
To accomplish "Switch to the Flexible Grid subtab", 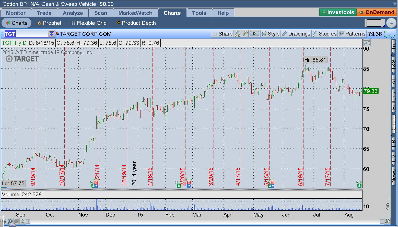I will point(89,23).
